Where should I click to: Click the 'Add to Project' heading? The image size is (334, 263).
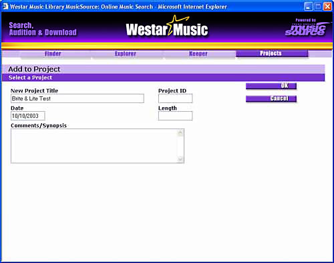click(x=34, y=69)
